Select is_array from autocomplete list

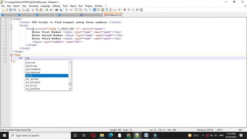click(47, 79)
